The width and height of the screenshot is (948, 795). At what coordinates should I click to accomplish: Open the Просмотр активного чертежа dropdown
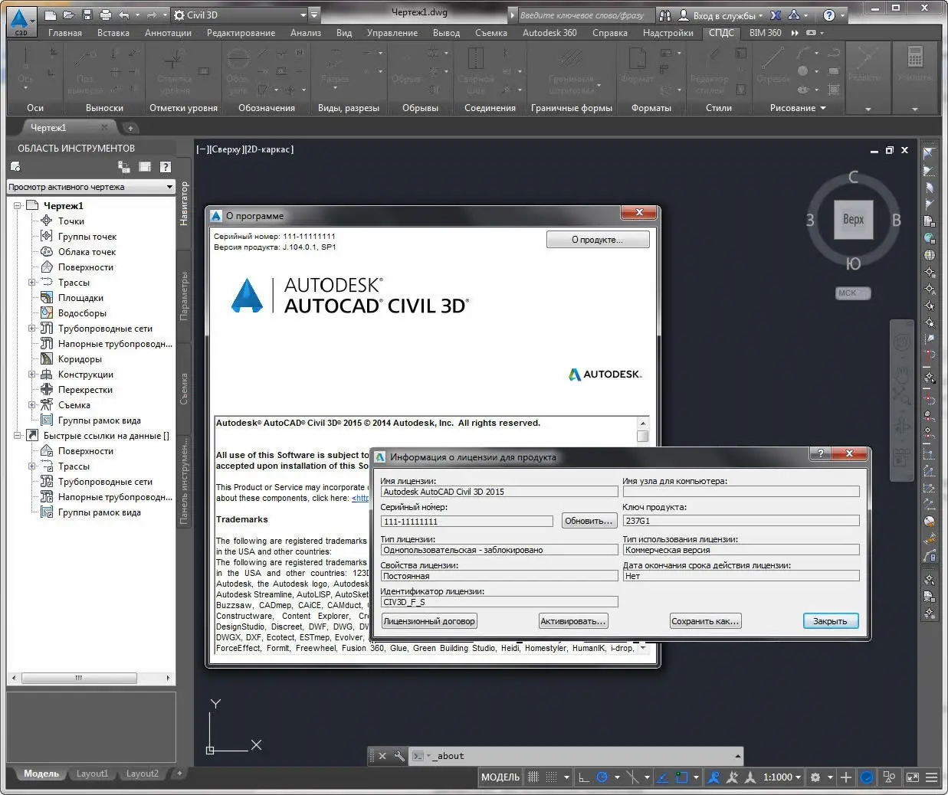click(x=90, y=187)
